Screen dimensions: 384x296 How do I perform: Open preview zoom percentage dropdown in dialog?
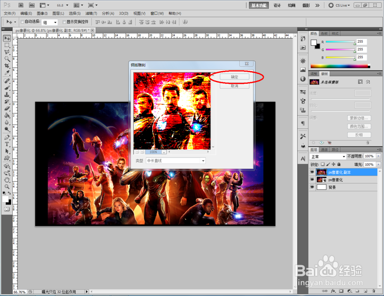(164, 152)
